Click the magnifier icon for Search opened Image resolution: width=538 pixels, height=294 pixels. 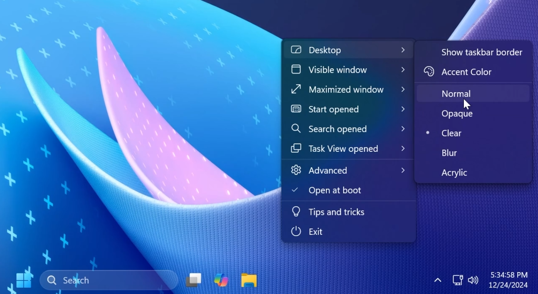pyautogui.click(x=296, y=129)
